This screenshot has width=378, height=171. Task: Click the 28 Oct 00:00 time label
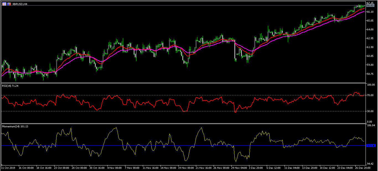pos(79,168)
